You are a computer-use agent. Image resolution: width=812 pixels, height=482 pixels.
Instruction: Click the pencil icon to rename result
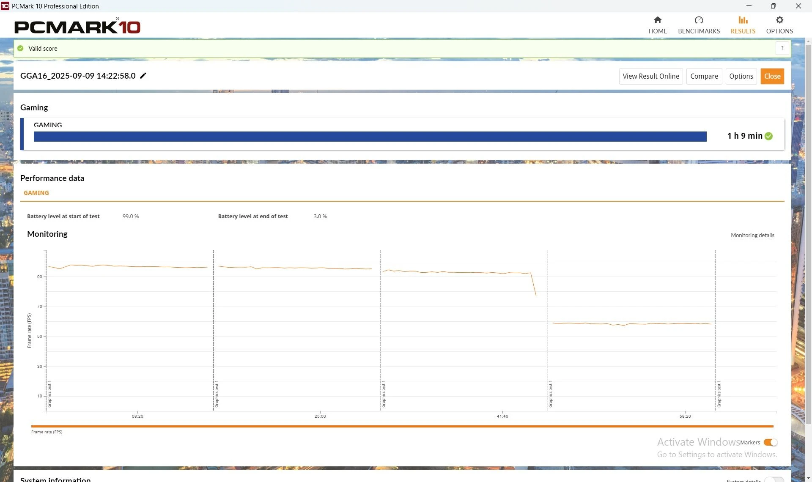point(143,76)
